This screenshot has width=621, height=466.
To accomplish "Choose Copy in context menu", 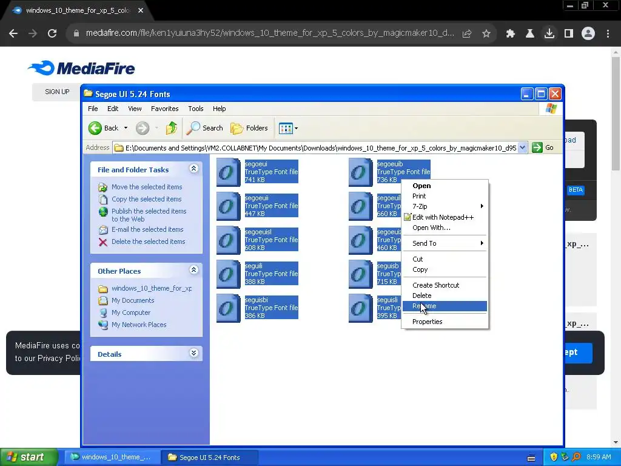I will click(445, 269).
